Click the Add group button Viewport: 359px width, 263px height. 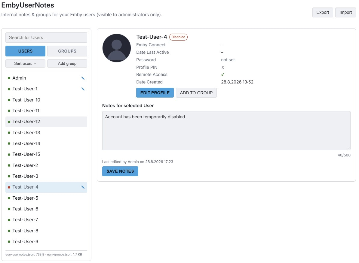tap(67, 64)
